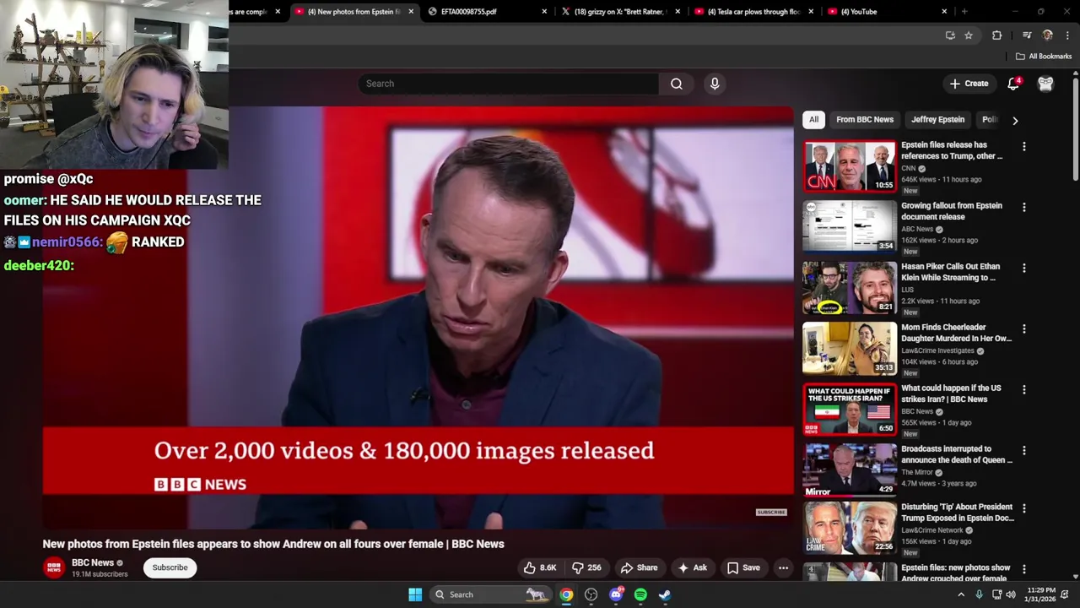Click the YouTube search magnifier button

(x=676, y=84)
